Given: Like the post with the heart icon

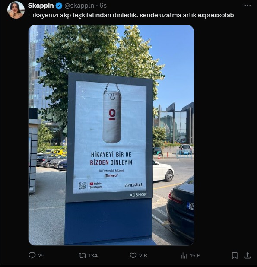Looking at the screenshot, I should (x=133, y=256).
